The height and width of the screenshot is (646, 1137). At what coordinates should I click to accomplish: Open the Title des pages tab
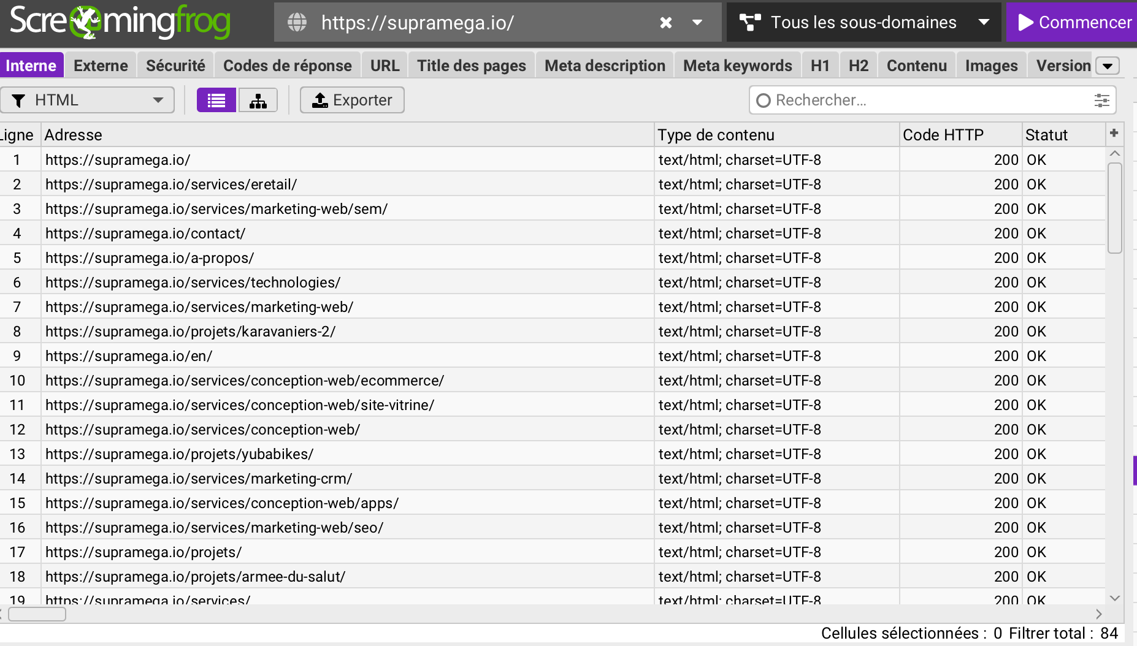coord(472,66)
